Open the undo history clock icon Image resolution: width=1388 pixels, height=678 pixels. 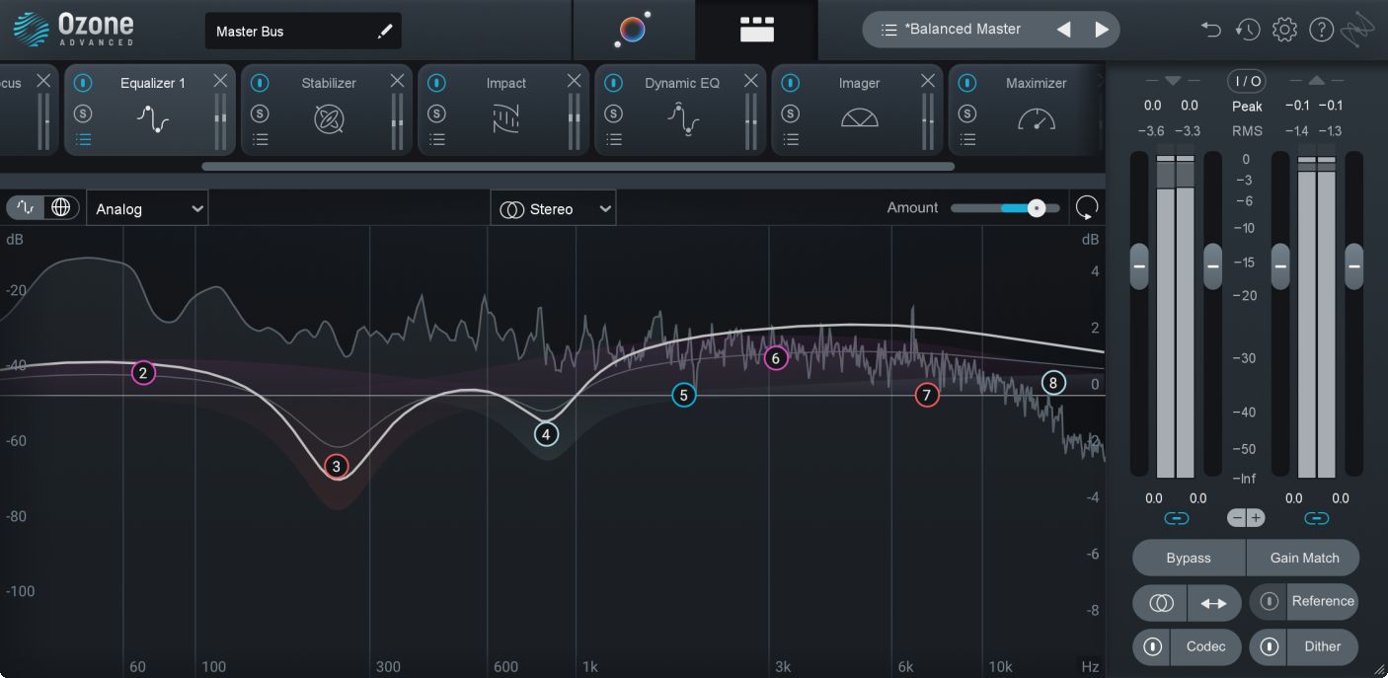(x=1248, y=30)
